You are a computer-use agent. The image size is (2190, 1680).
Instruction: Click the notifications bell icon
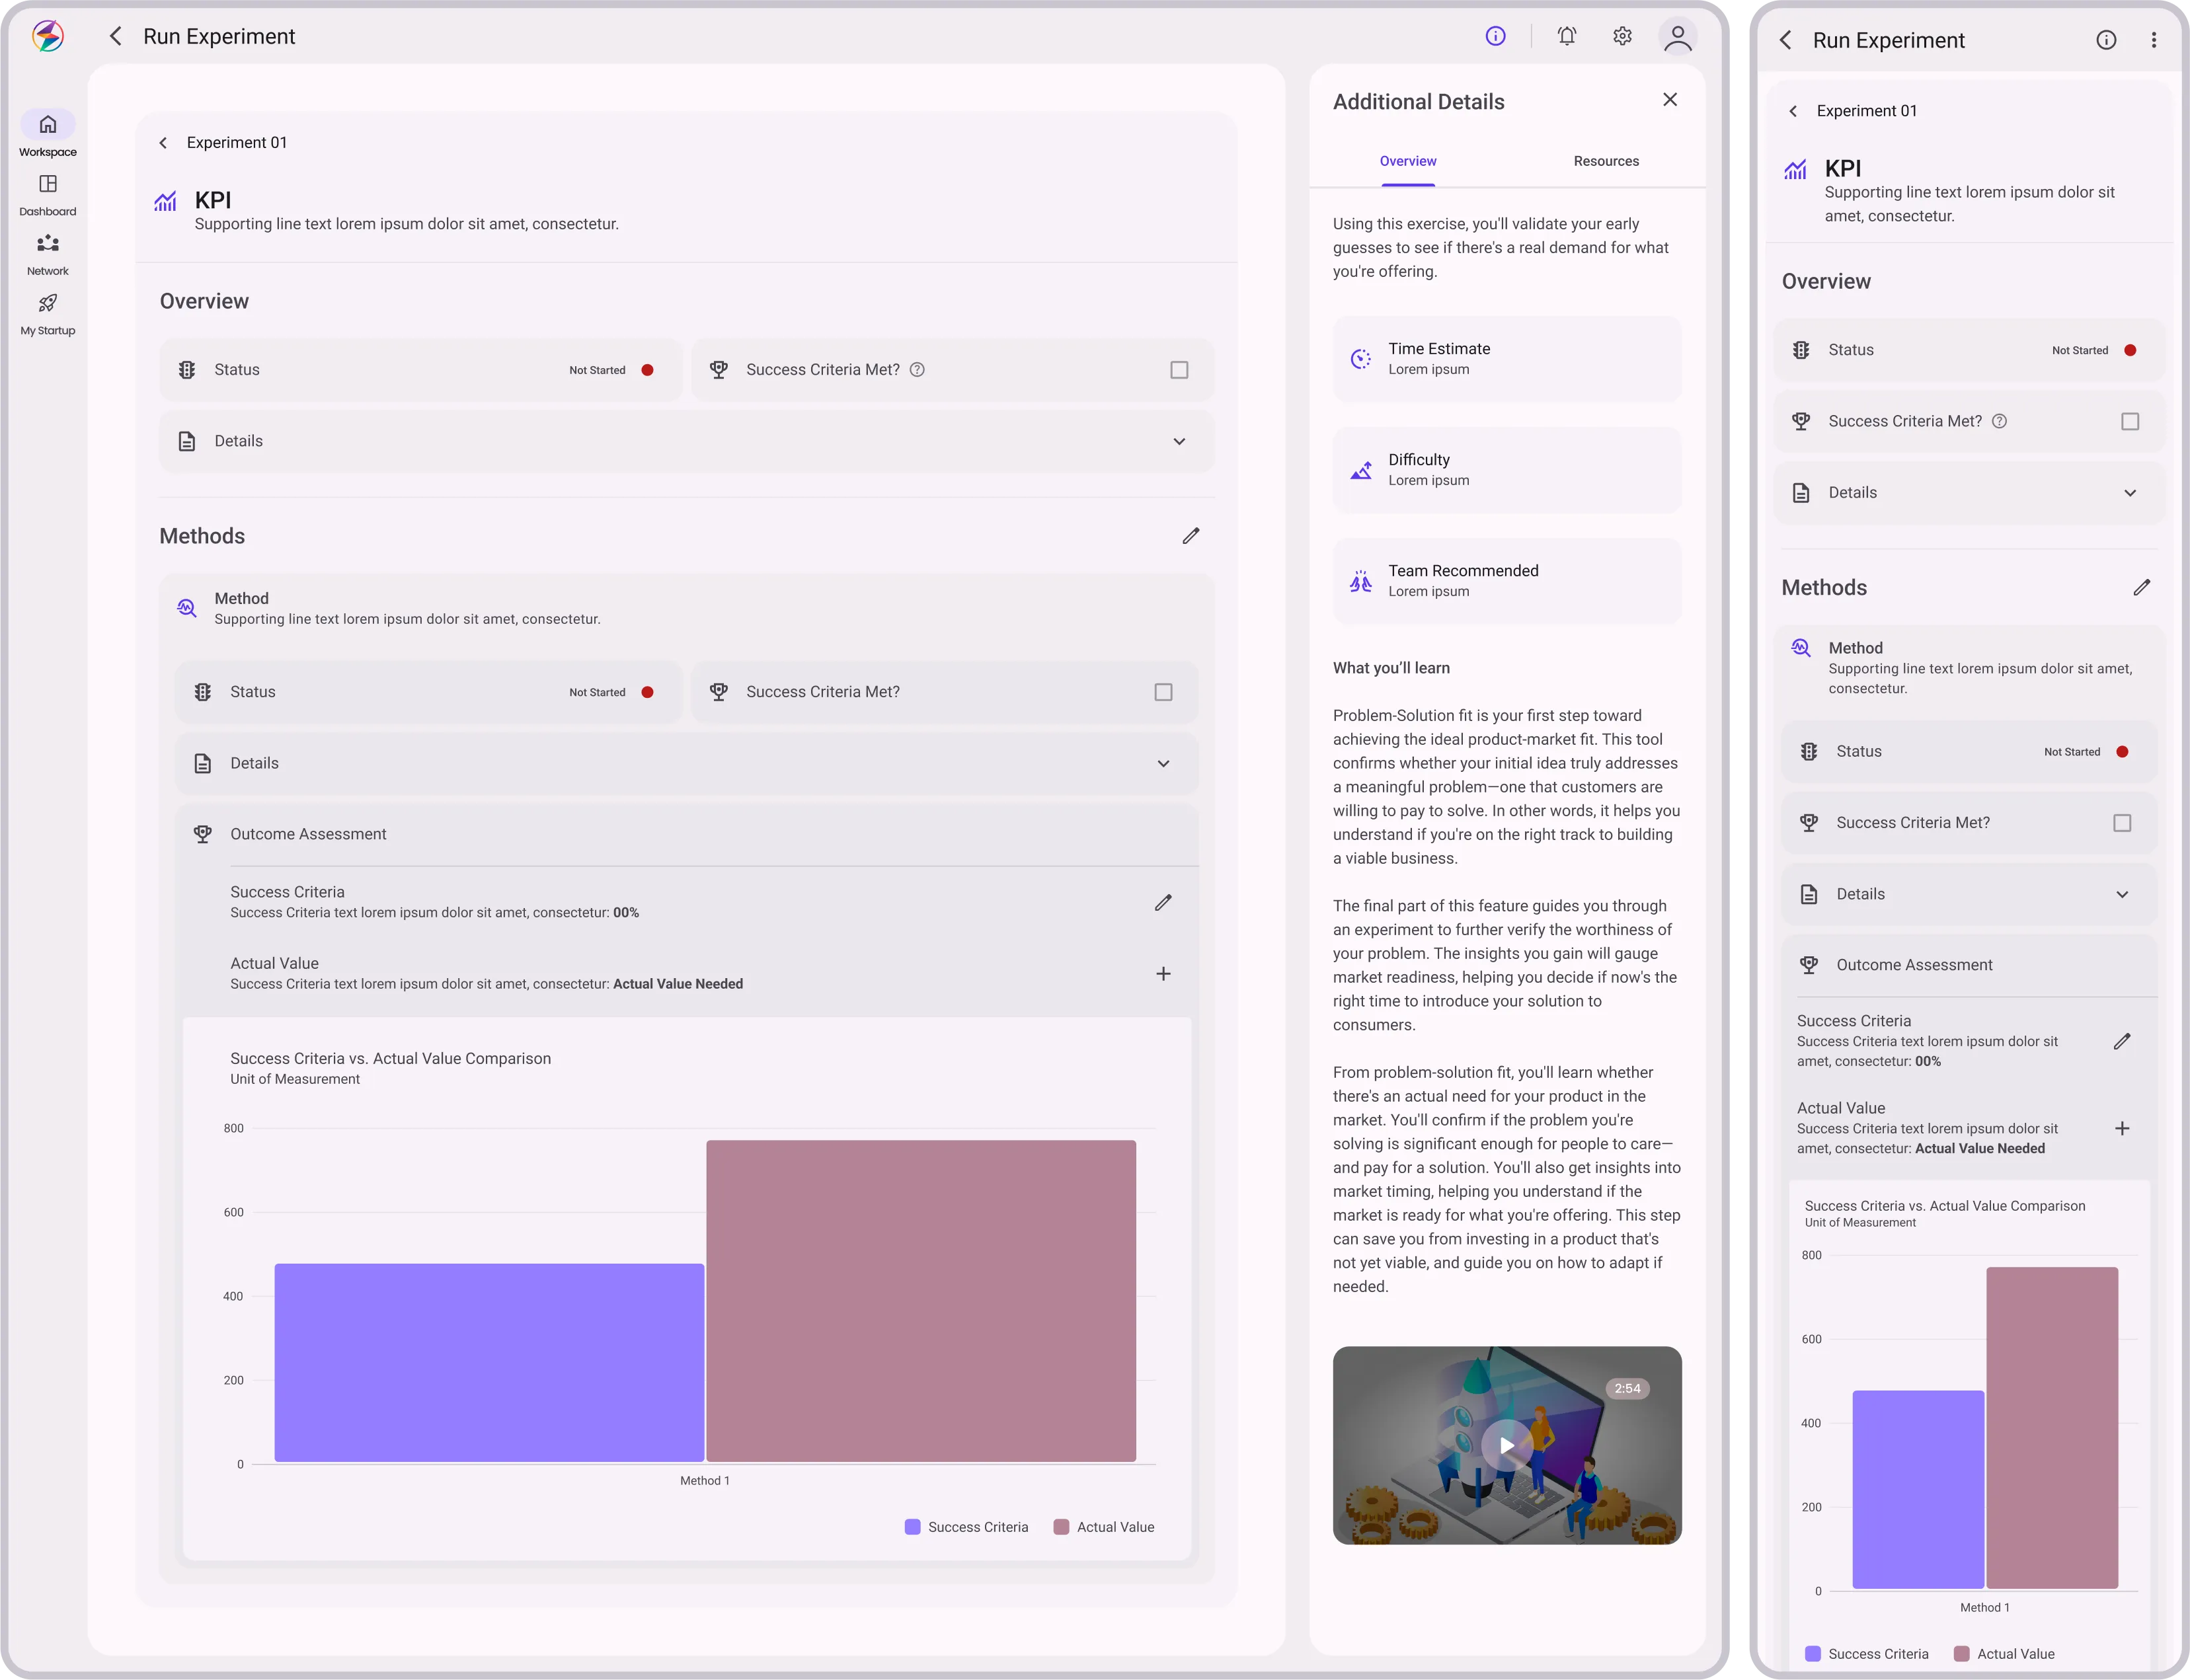click(x=1566, y=37)
